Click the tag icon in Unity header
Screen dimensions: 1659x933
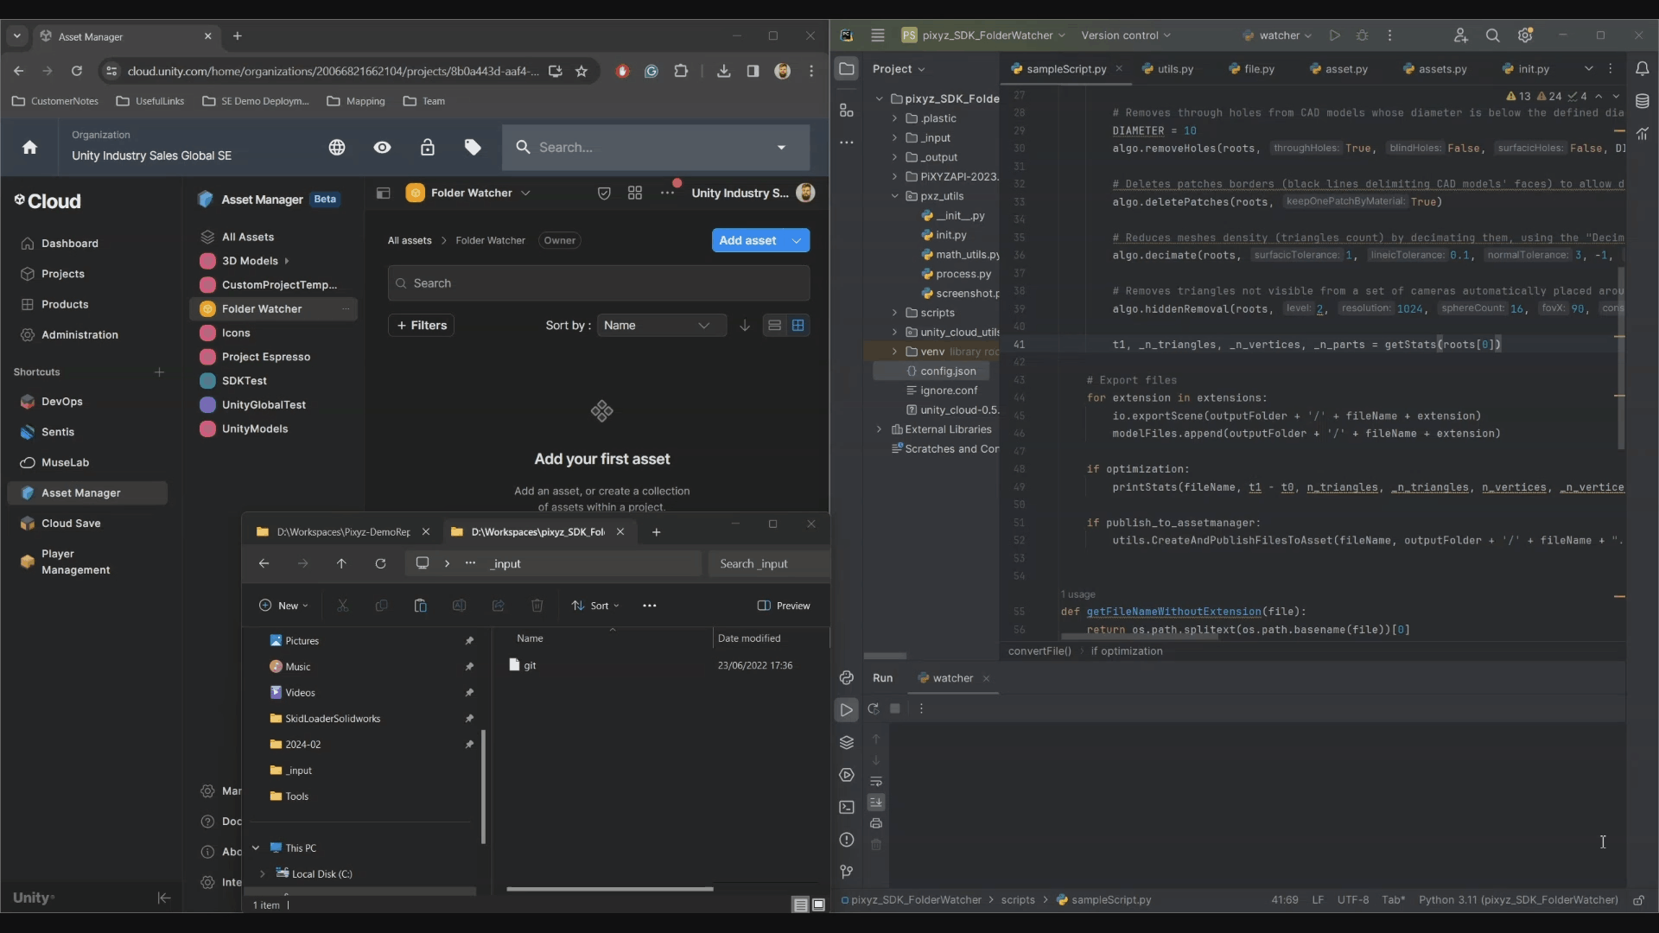point(473,148)
